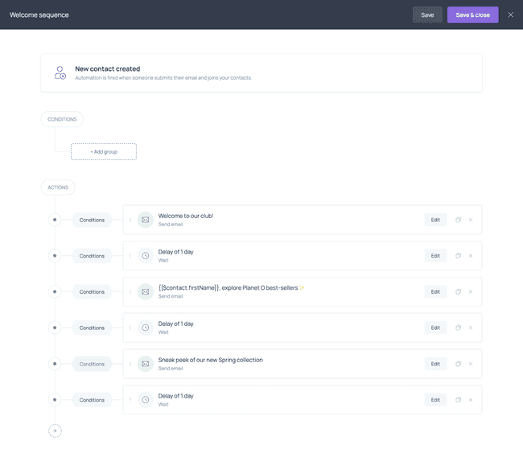Open Conditions for delay after best-sellers email
Viewport: 523px width, 466px height.
point(92,328)
